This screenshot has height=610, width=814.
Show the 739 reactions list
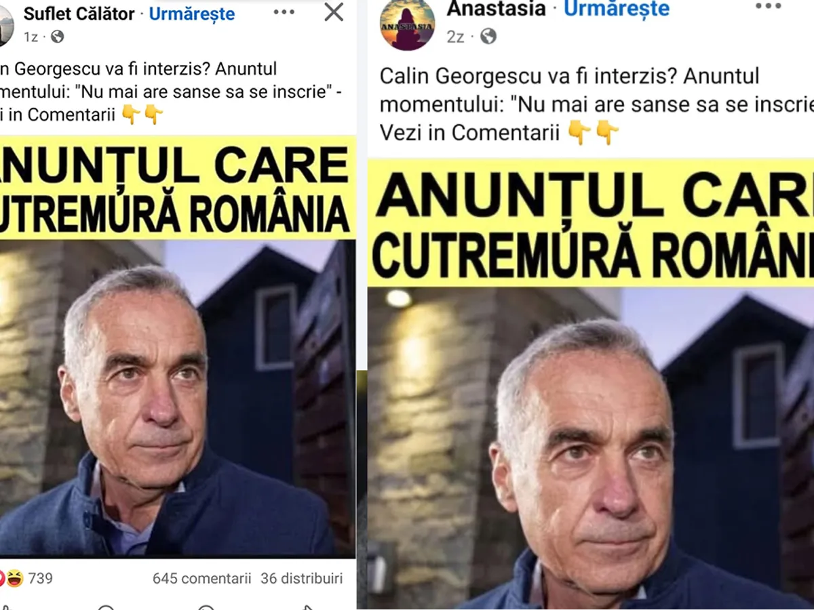[x=40, y=578]
